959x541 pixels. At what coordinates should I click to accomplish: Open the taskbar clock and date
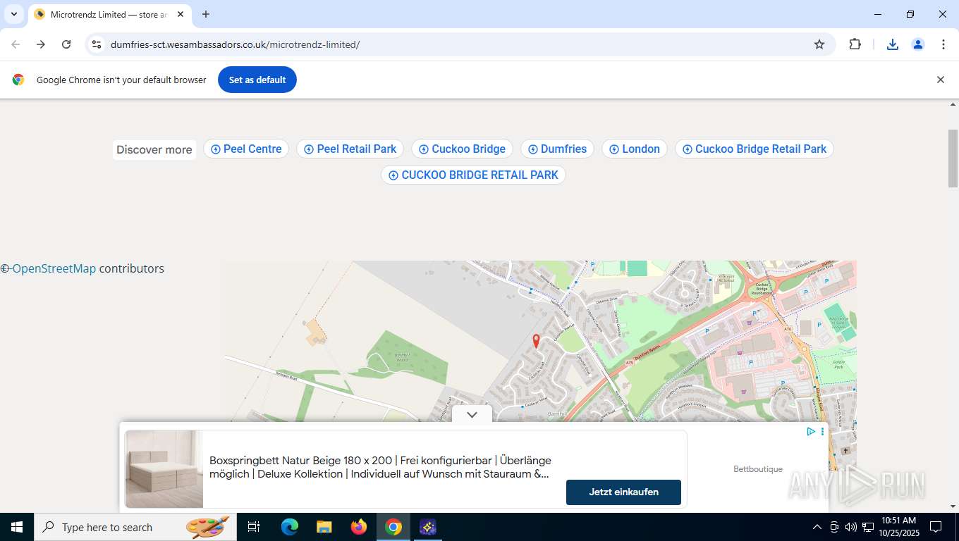(898, 527)
